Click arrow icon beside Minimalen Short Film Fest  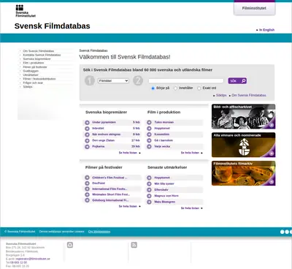(x=87, y=194)
